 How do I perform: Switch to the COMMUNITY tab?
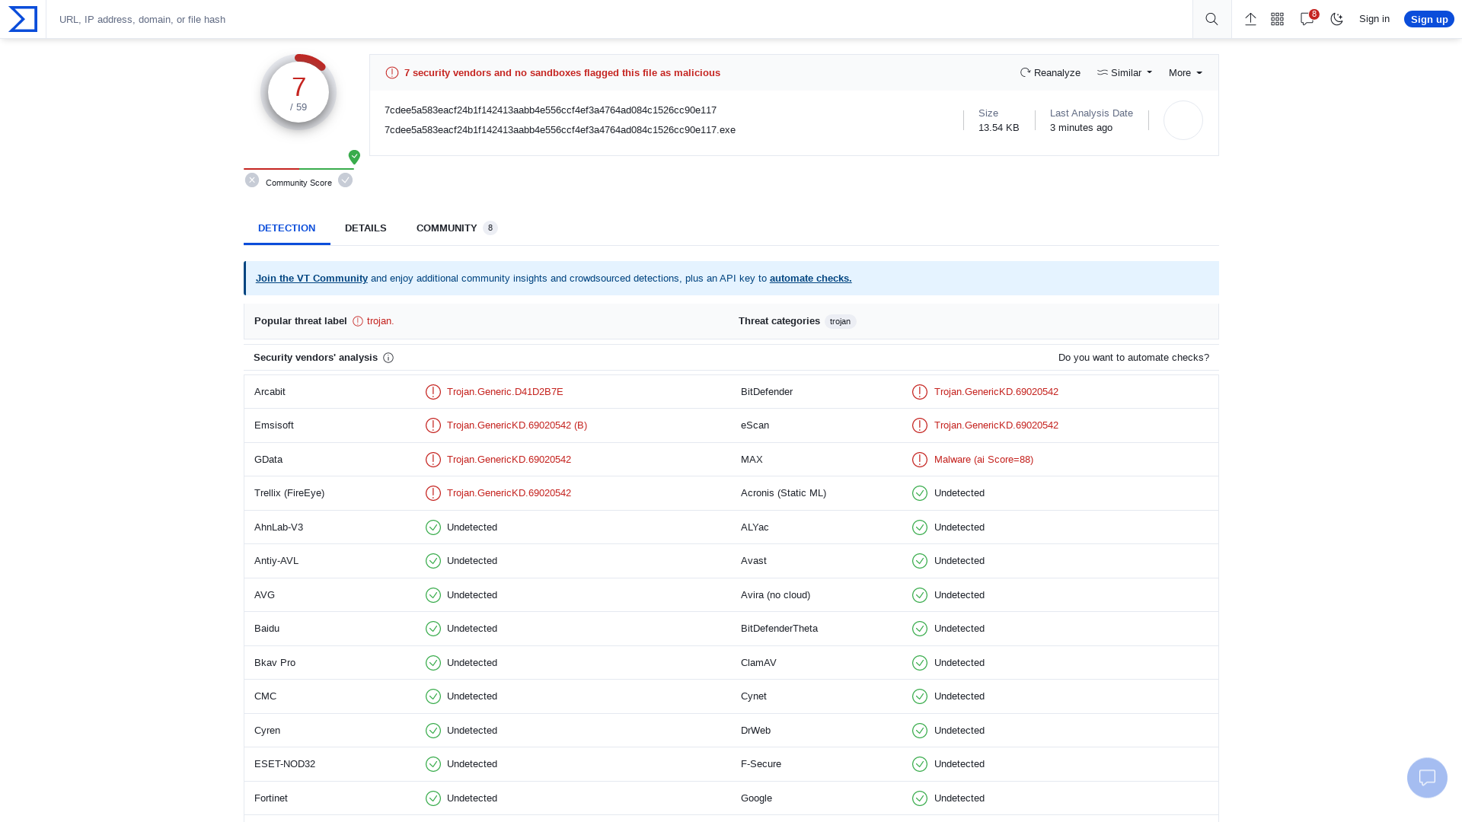[x=457, y=228]
